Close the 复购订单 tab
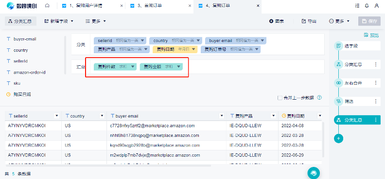Image resolution: width=385 pixels, height=179 pixels. [x=258, y=6]
